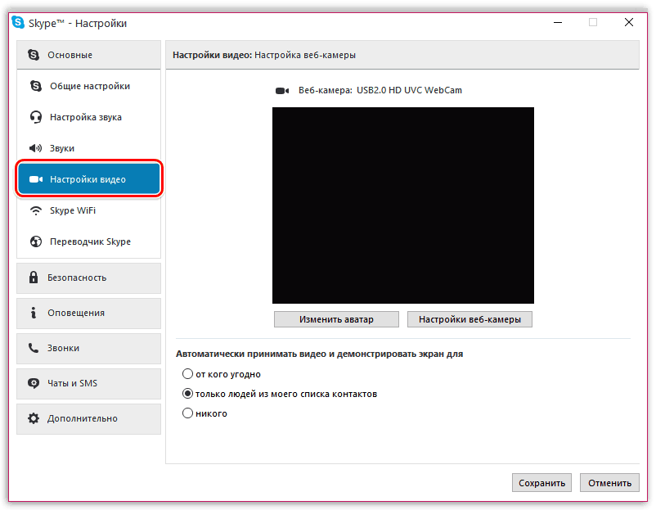The width and height of the screenshot is (656, 510).
Task: Expand the Дополнительно section
Action: 88,418
